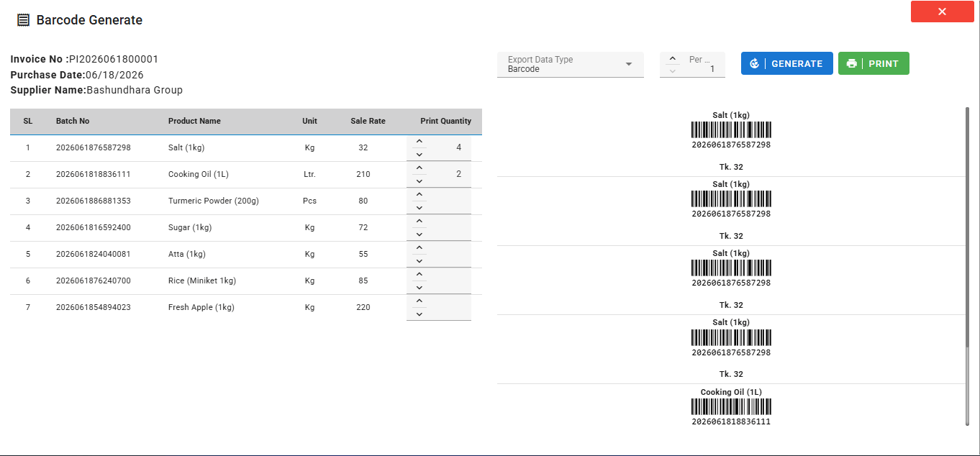Screen dimensions: 980x456
Task: Click the Salt print quantity value 4
Action: click(458, 147)
